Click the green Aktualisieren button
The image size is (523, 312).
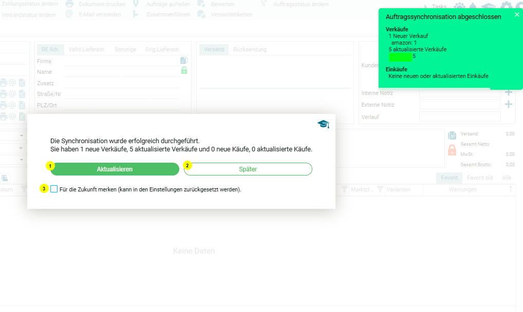coord(115,169)
